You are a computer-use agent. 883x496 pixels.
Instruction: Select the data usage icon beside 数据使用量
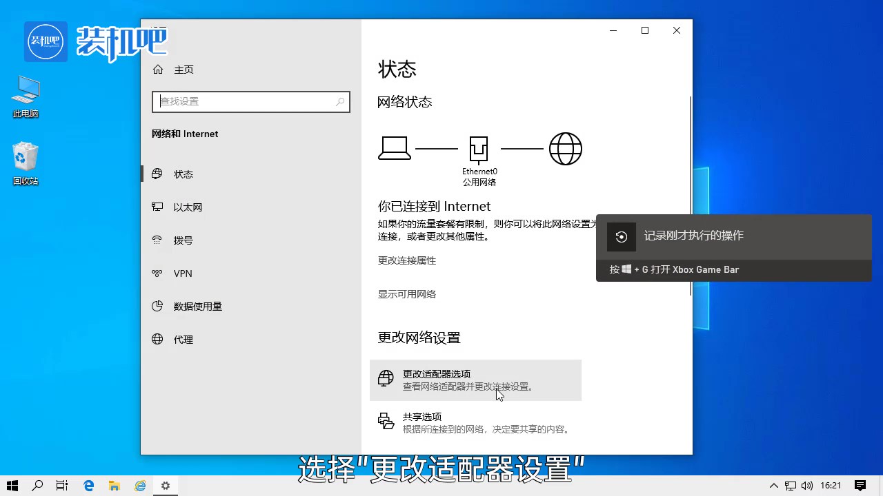click(x=157, y=306)
